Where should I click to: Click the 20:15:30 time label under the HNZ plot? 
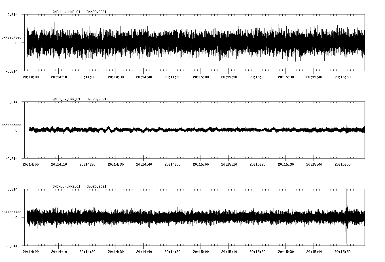coord(286,252)
